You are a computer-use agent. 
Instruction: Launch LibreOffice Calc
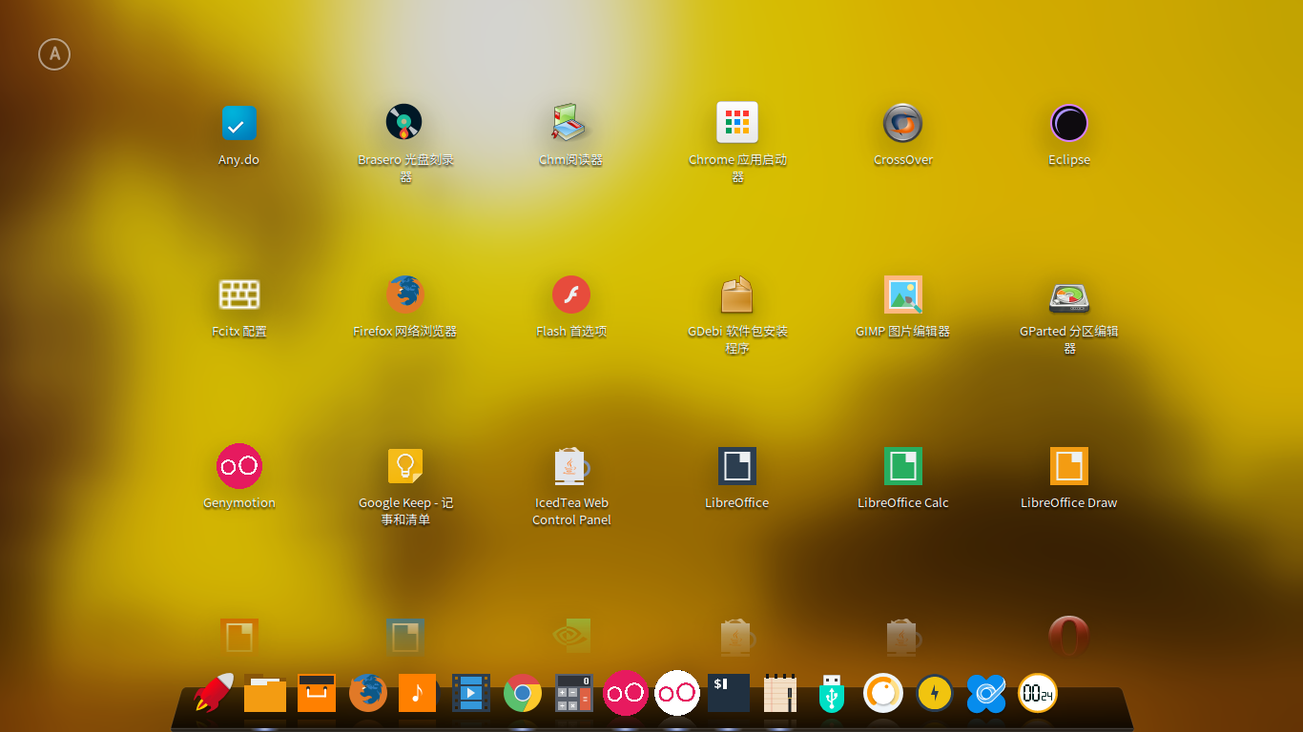[x=902, y=467]
